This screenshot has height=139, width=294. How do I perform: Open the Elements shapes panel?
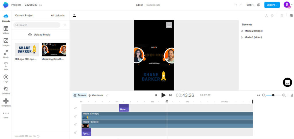(x=6, y=91)
